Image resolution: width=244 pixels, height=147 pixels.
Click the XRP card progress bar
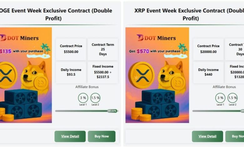[218, 111]
